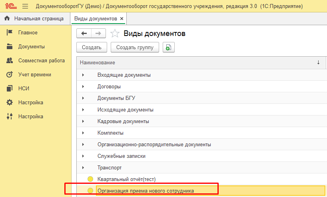
Task: Open the Настройка sliders icon
Action: (10, 116)
